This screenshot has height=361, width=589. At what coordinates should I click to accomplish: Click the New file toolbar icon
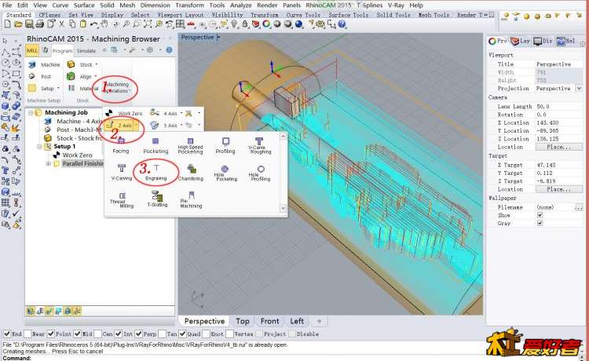coord(8,24)
